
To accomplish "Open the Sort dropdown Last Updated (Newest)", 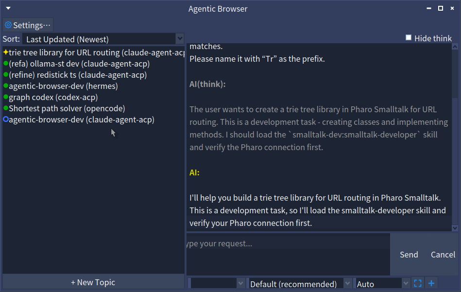I will tap(103, 39).
